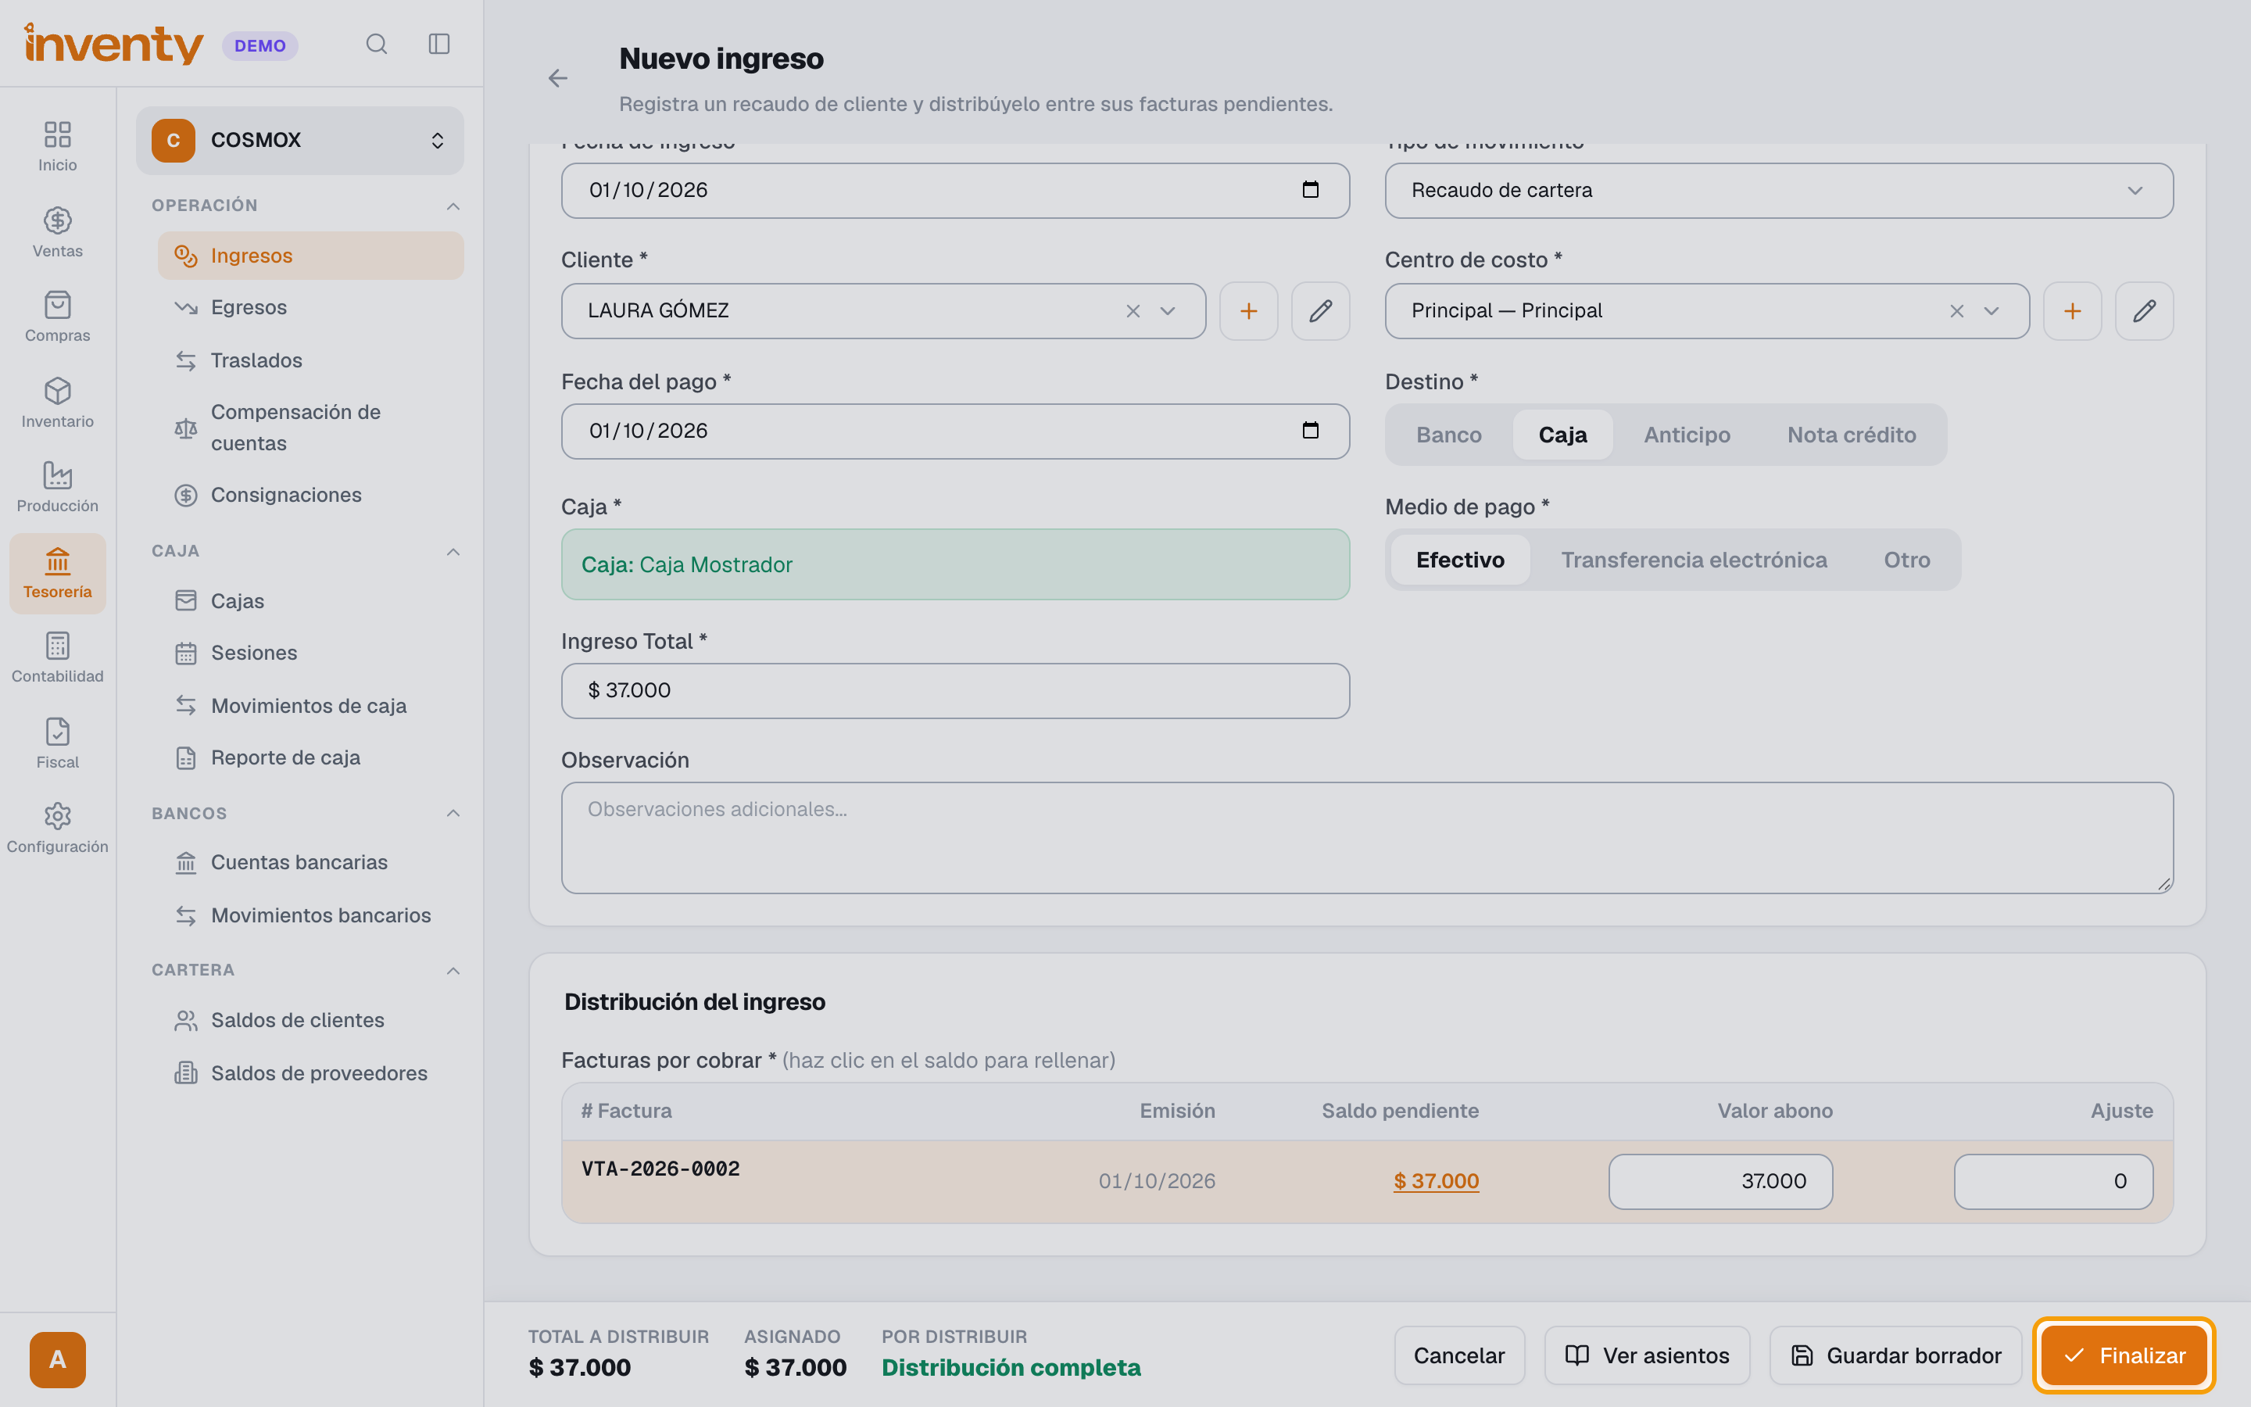The image size is (2251, 1407).
Task: Open the search magnifier icon
Action: point(376,45)
